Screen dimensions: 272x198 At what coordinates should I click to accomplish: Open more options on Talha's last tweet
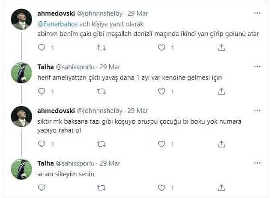(x=257, y=163)
